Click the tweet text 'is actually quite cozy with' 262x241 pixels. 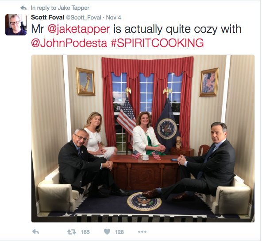pyautogui.click(x=177, y=29)
